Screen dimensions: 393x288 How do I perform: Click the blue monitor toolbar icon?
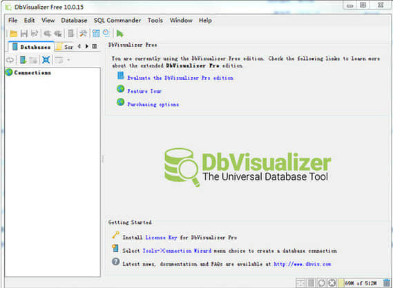(106, 33)
